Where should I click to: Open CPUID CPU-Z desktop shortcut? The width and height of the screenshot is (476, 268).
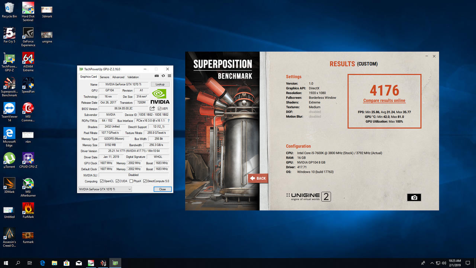[x=28, y=160]
